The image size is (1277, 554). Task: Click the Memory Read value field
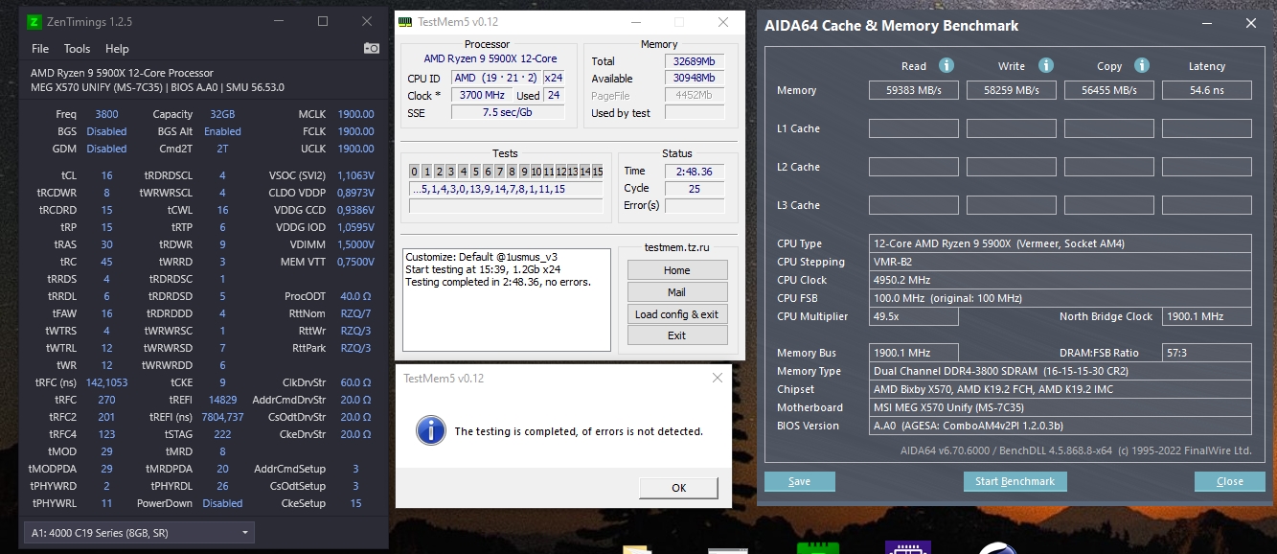[914, 90]
